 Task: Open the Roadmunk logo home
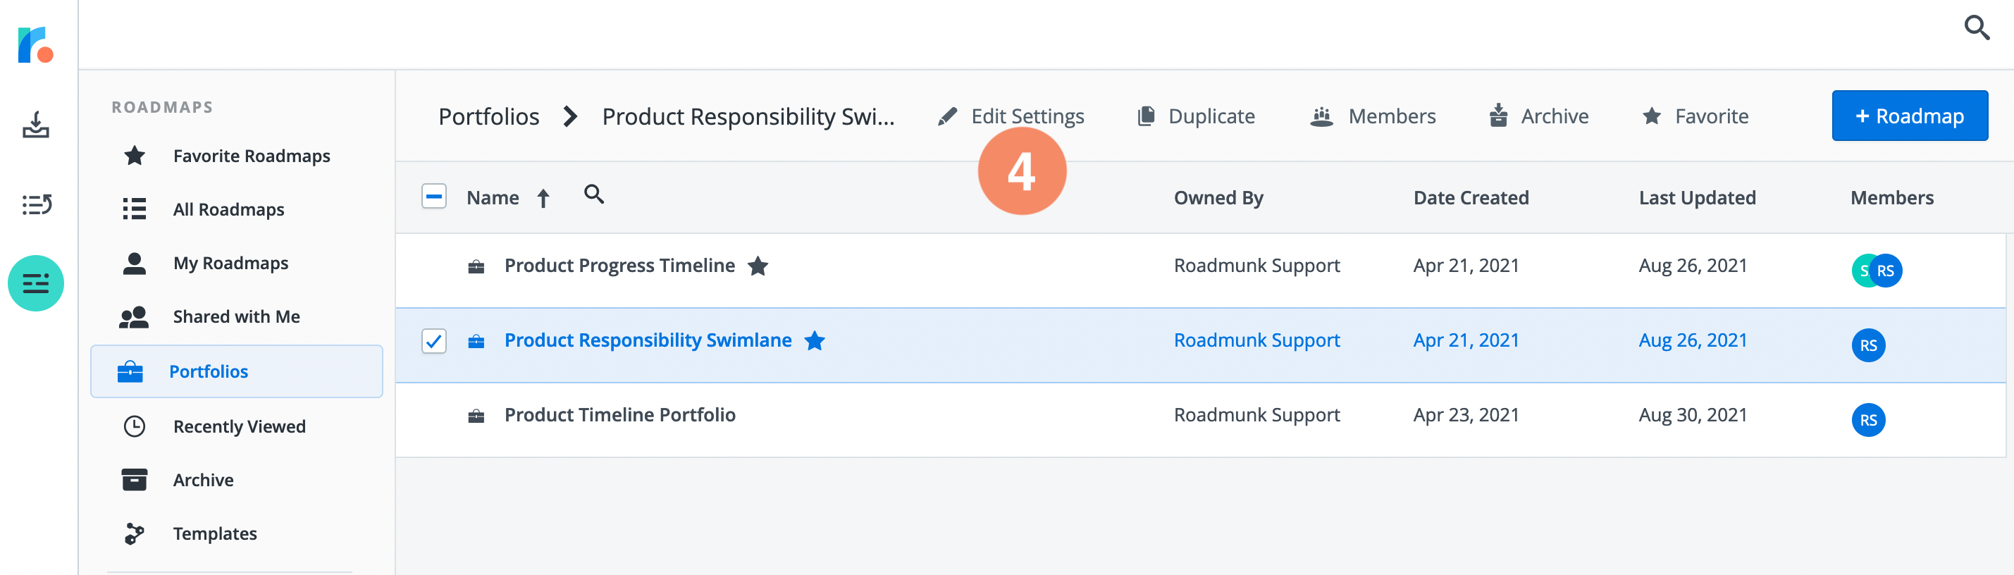point(35,44)
